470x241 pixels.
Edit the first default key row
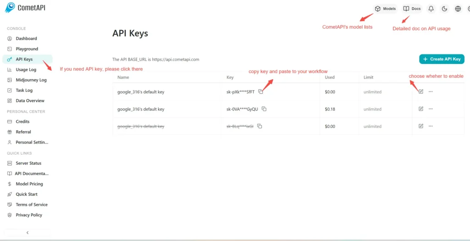(x=421, y=91)
